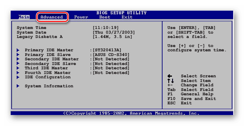245x126 pixels.
Task: Open the Primary IDE Master entry
Action: tap(49, 50)
